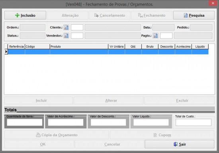Click the Cancelamento button

(x=109, y=15)
